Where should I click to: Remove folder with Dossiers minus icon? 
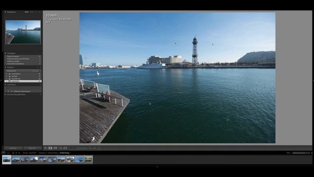pyautogui.click(x=38, y=67)
